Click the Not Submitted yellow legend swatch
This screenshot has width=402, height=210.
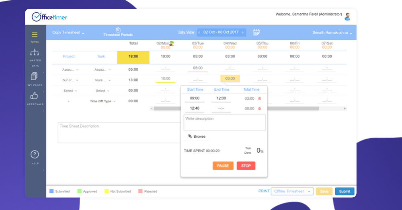click(107, 191)
